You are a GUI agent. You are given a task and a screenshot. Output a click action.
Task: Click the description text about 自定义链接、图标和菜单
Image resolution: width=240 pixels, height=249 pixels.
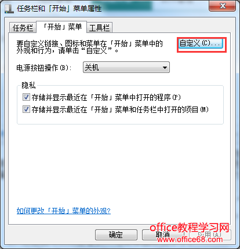pos(89,47)
